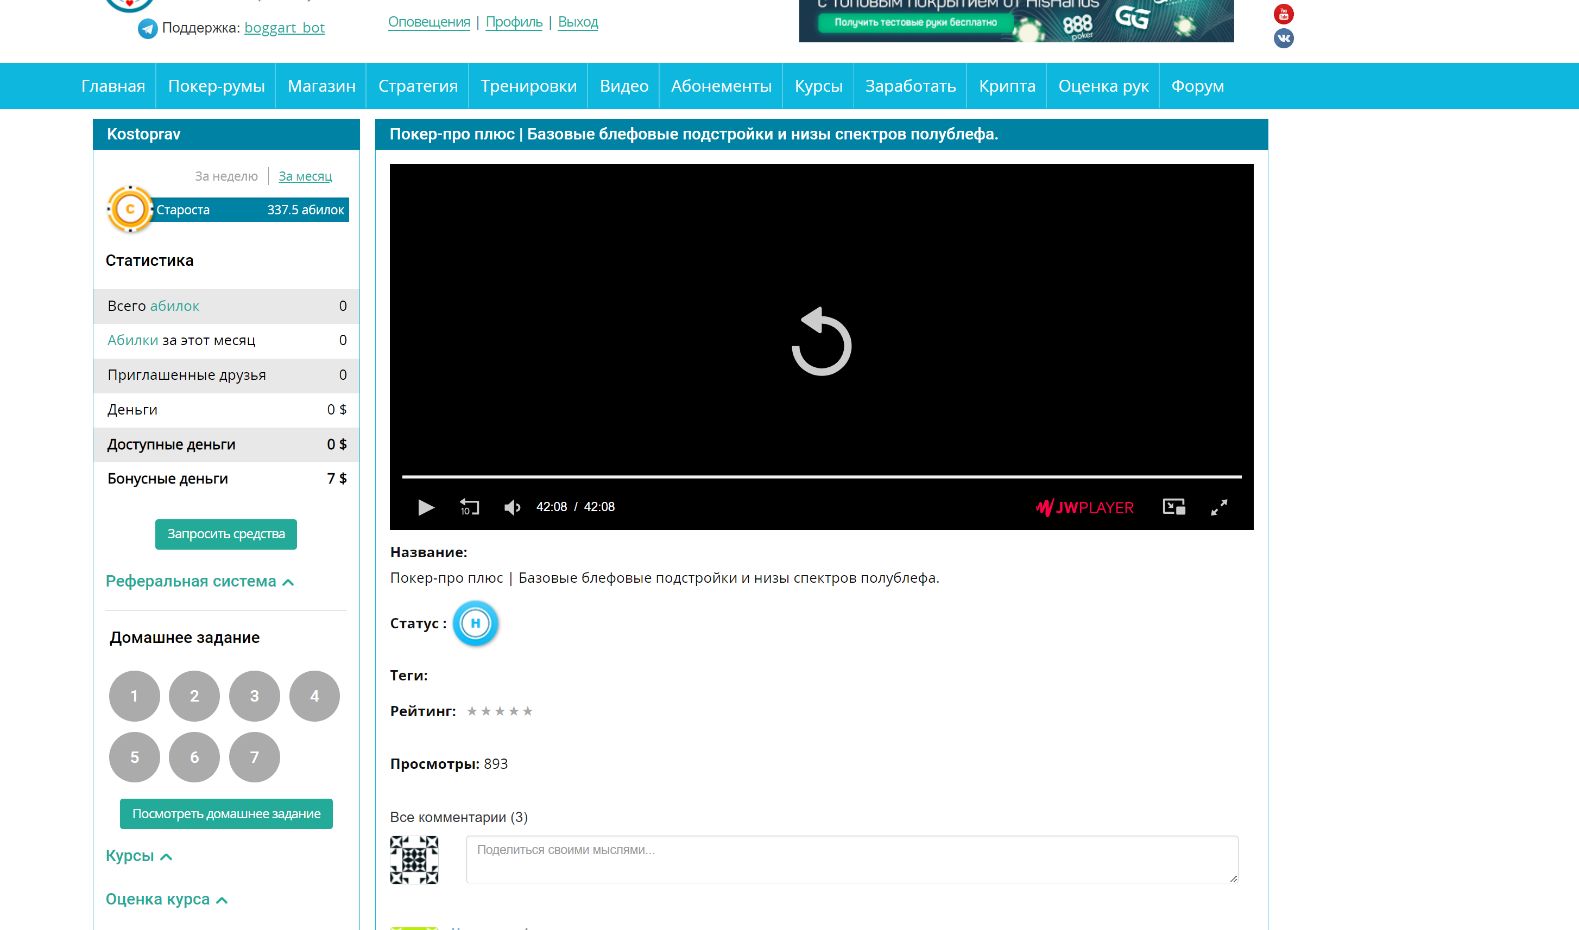Click Выход logout link
The image size is (1579, 930).
click(x=578, y=22)
